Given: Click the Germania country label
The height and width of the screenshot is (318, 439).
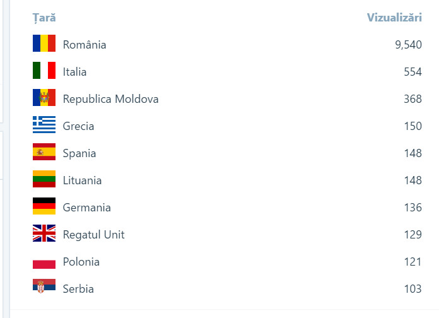Looking at the screenshot, I should (86, 208).
